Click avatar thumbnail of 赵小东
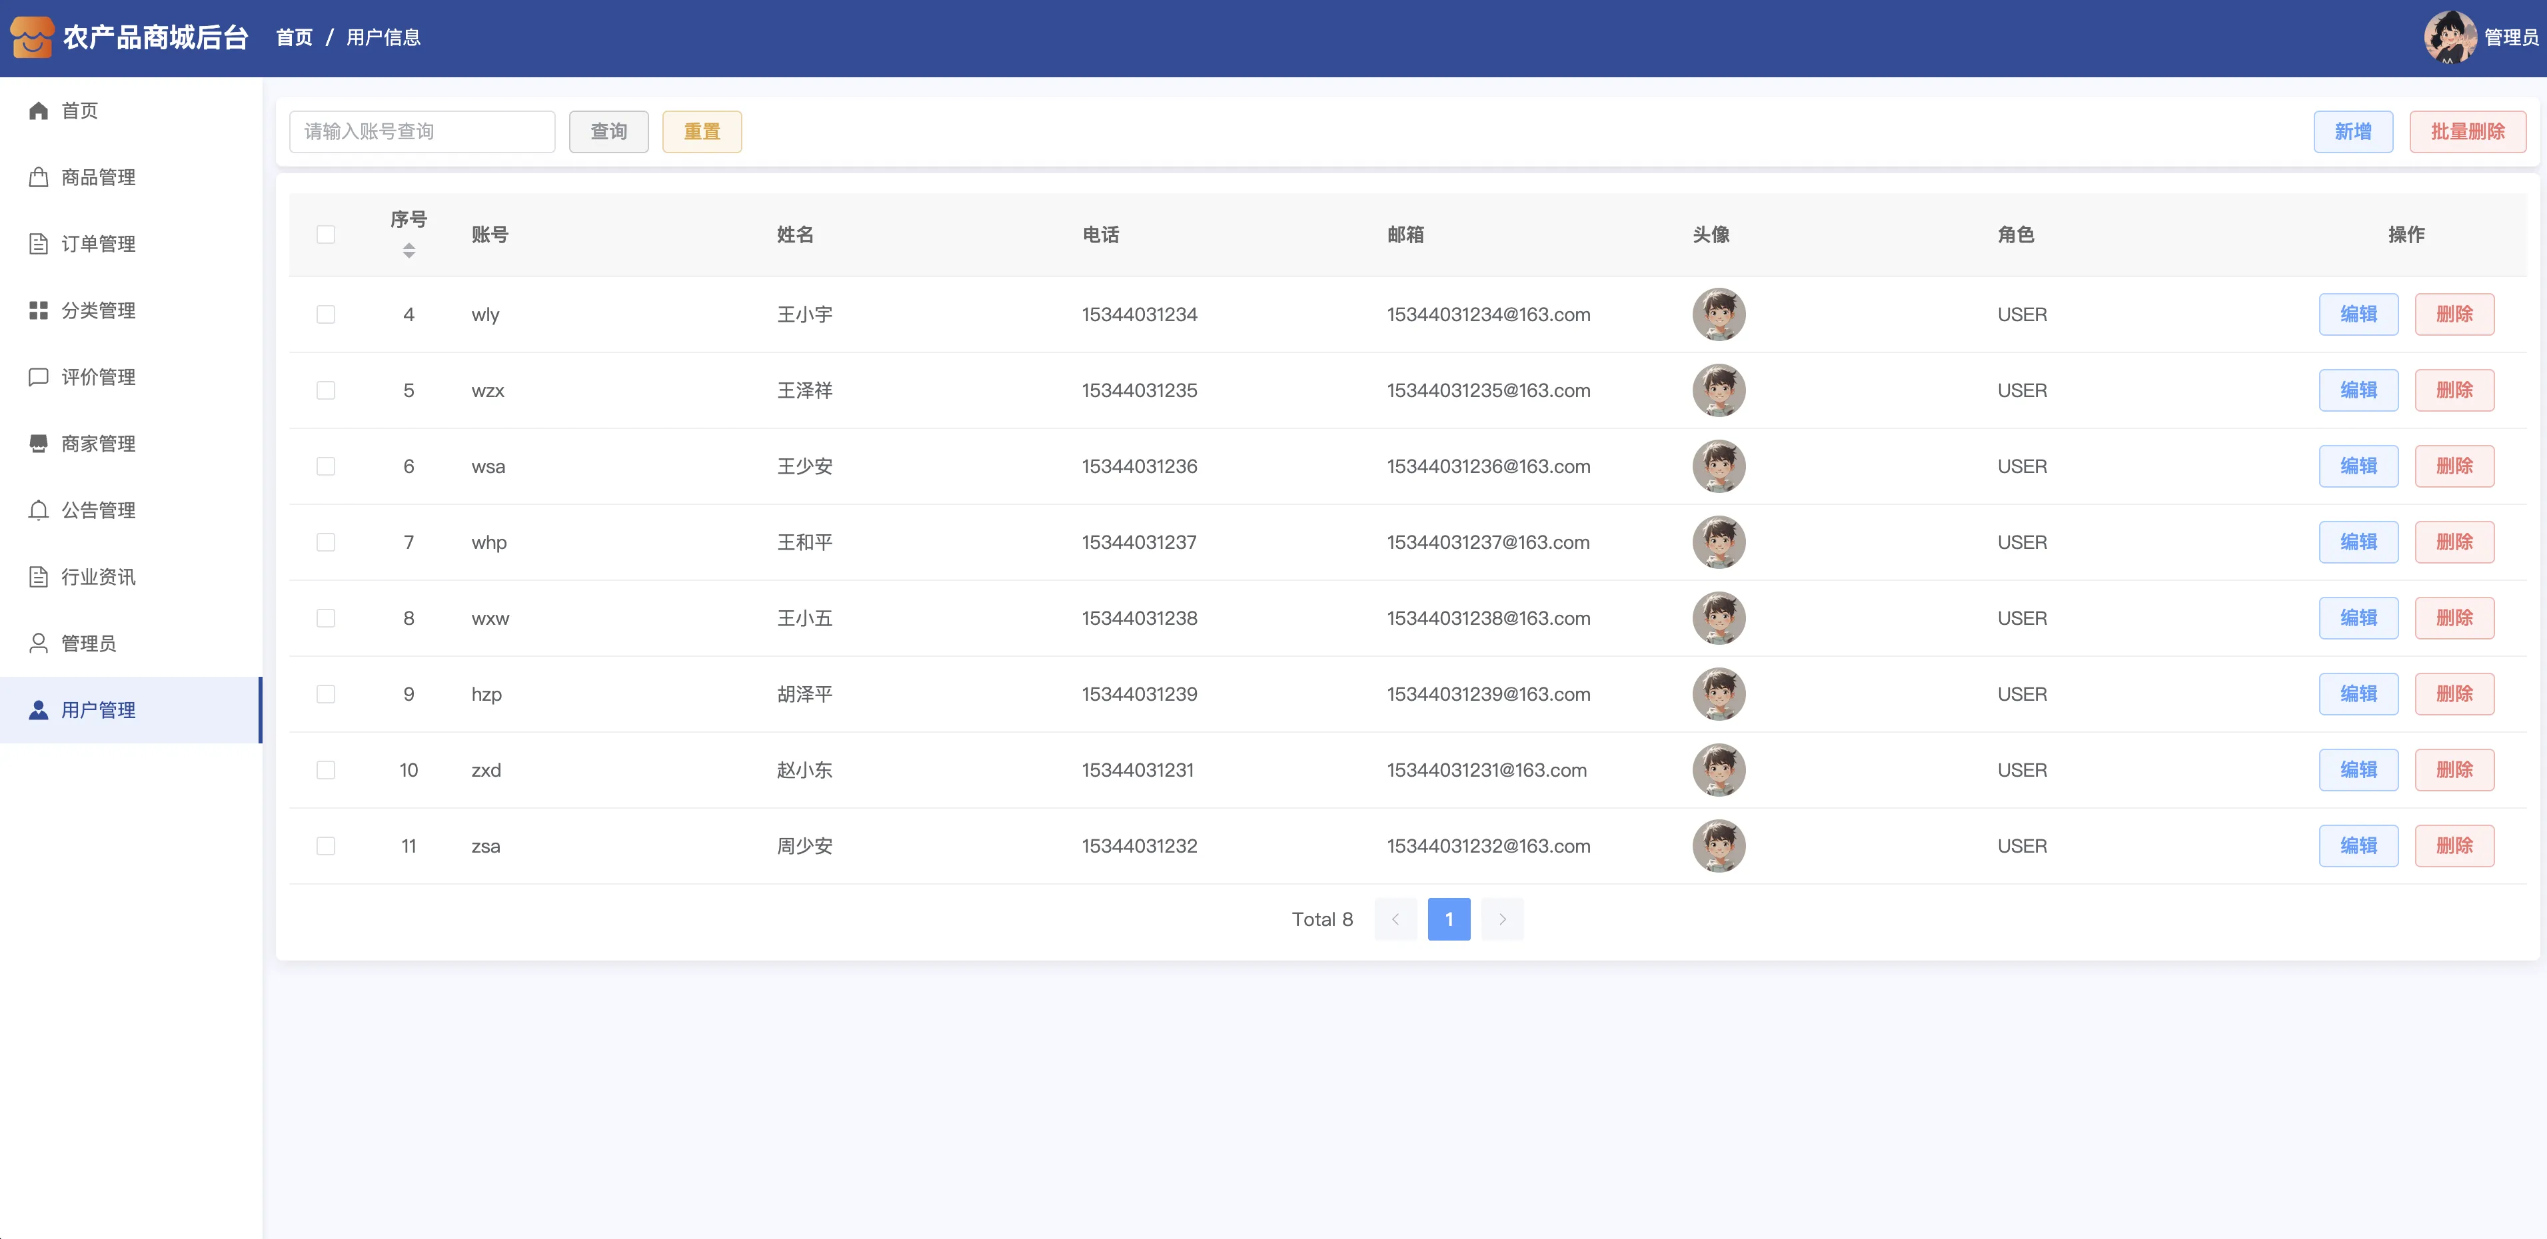 [1719, 769]
